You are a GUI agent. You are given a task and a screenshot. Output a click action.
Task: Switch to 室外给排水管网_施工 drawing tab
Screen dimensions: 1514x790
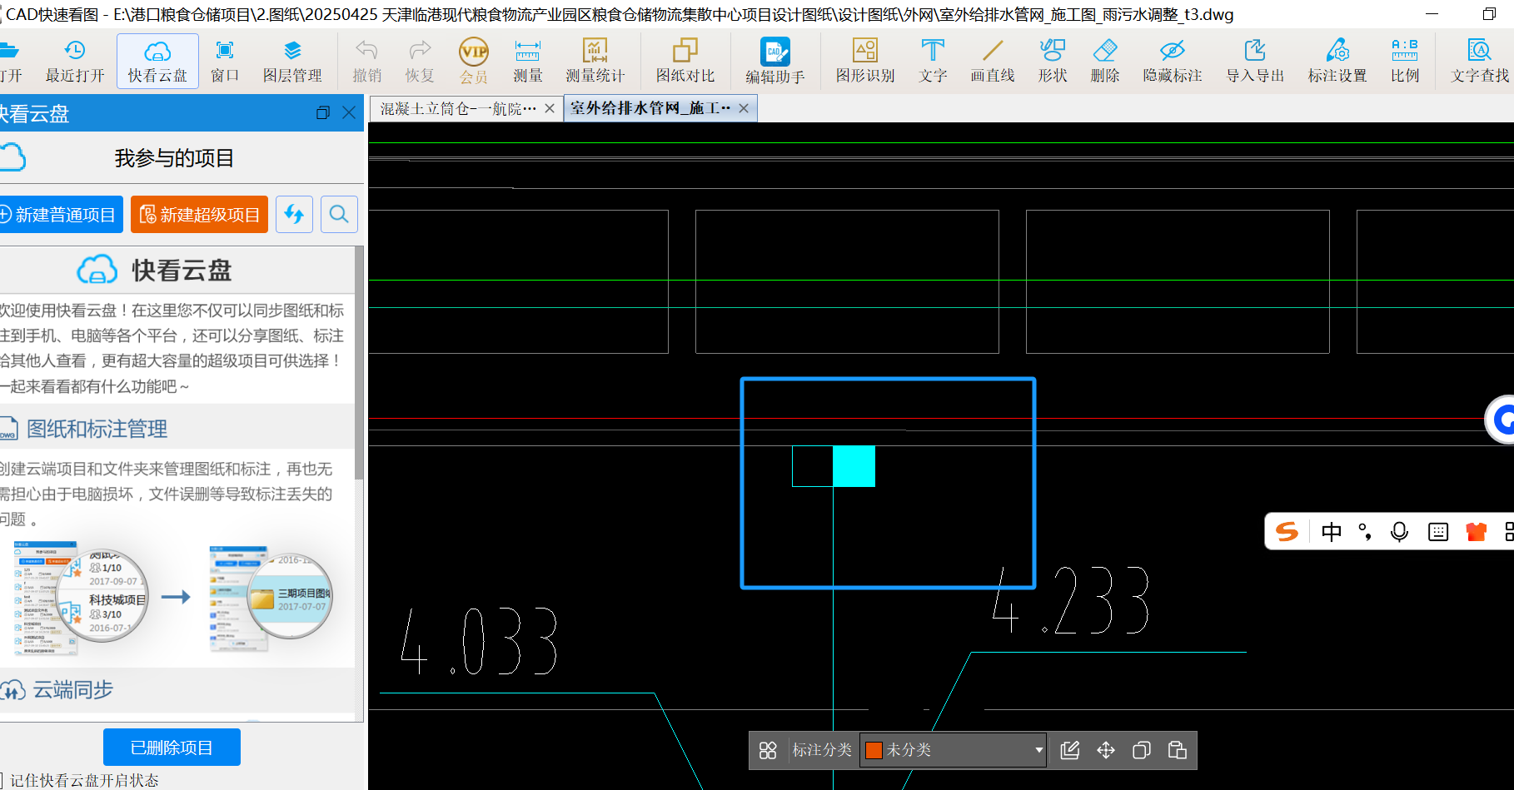click(650, 108)
